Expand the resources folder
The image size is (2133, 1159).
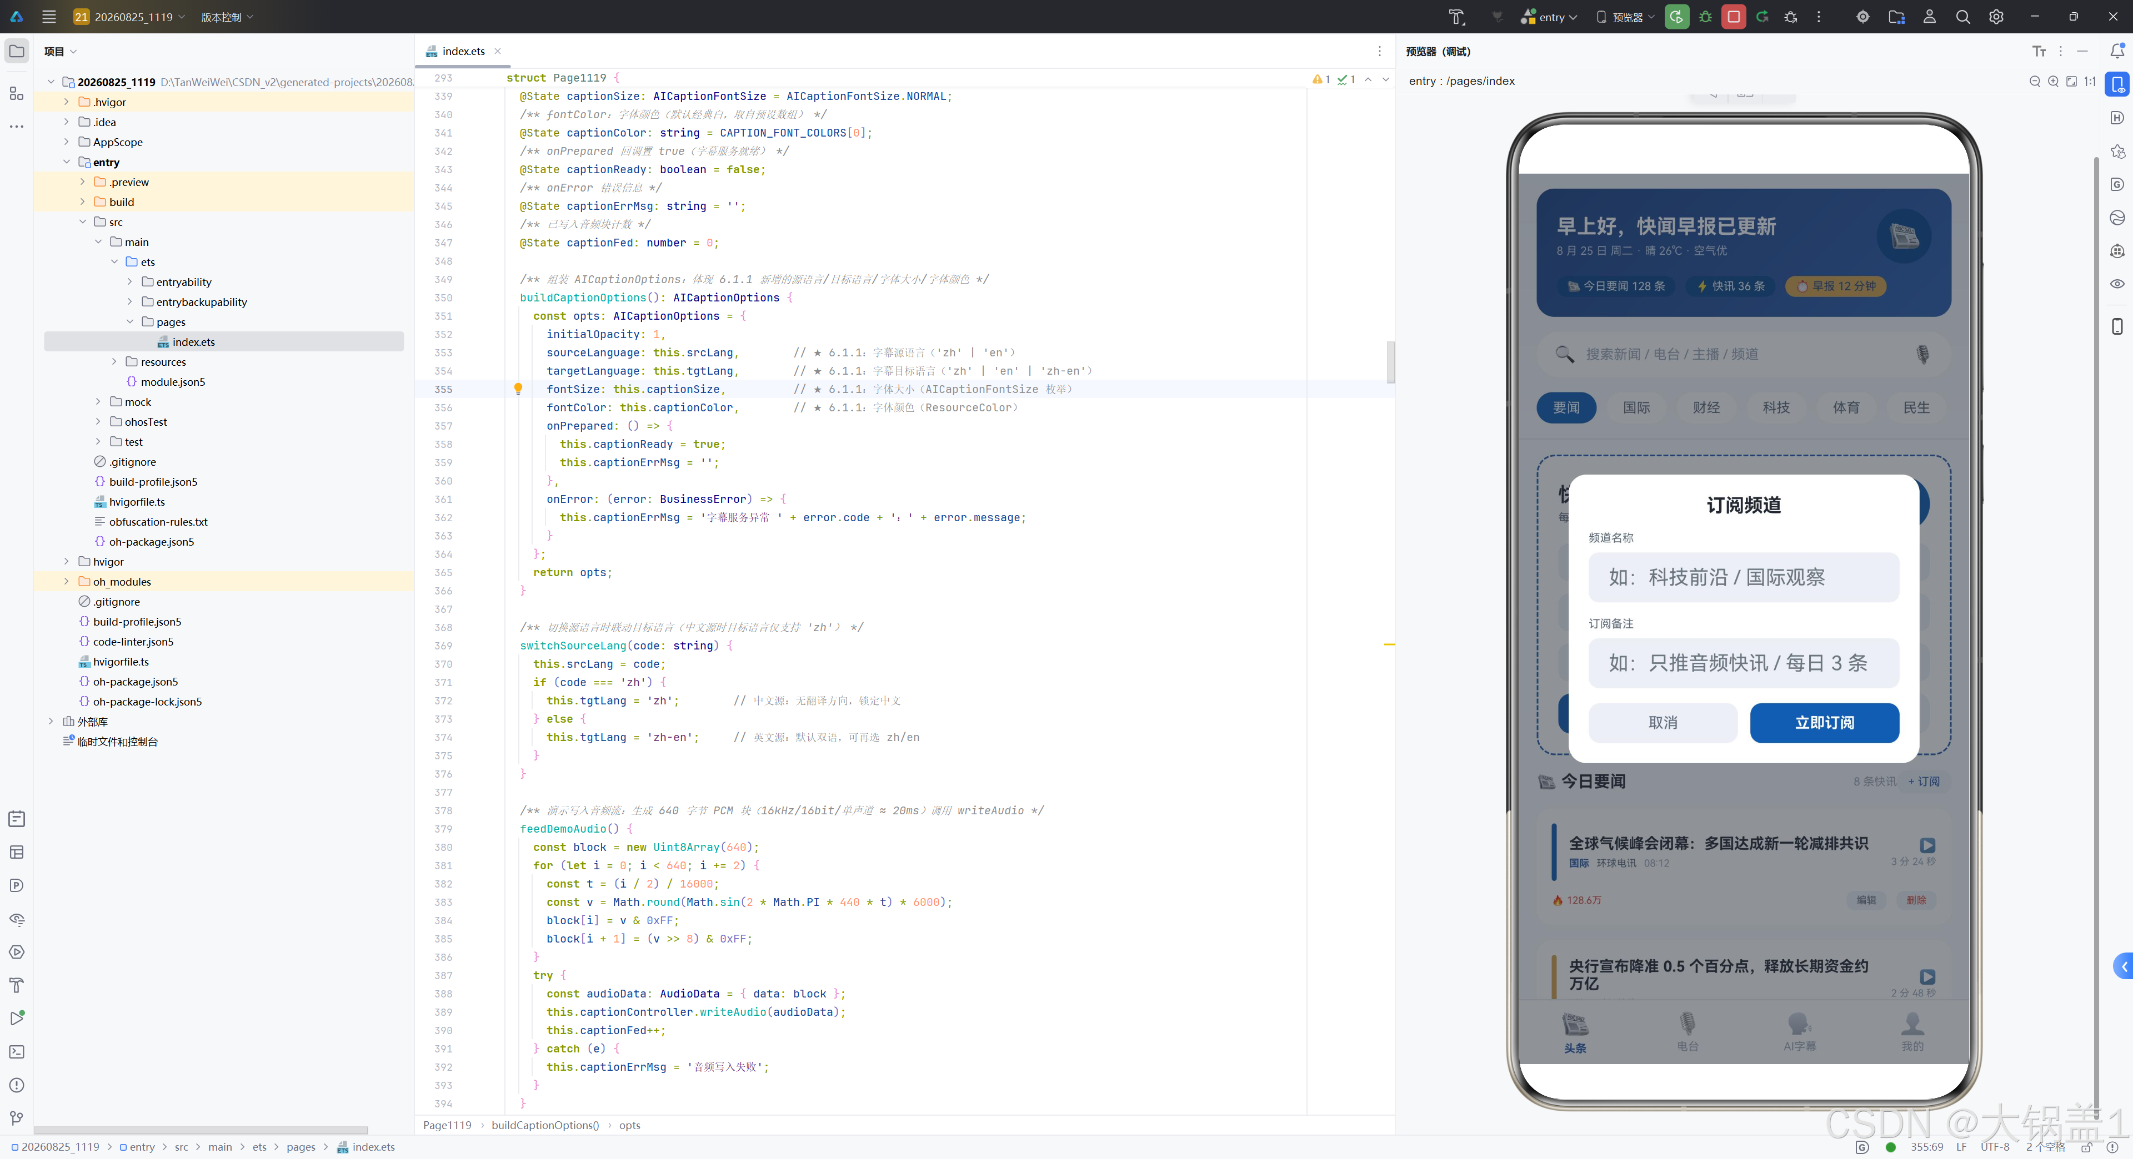tap(114, 361)
